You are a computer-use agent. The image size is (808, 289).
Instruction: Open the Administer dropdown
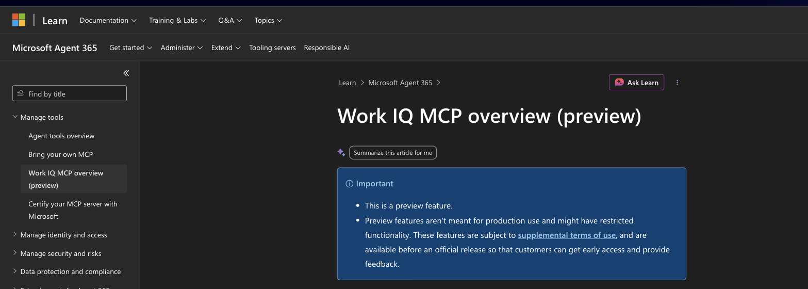click(182, 47)
